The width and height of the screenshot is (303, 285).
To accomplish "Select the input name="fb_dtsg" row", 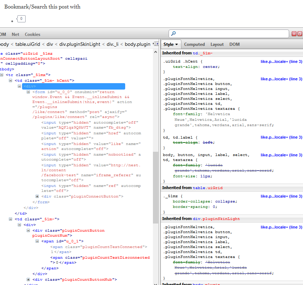I will [x=90, y=125].
